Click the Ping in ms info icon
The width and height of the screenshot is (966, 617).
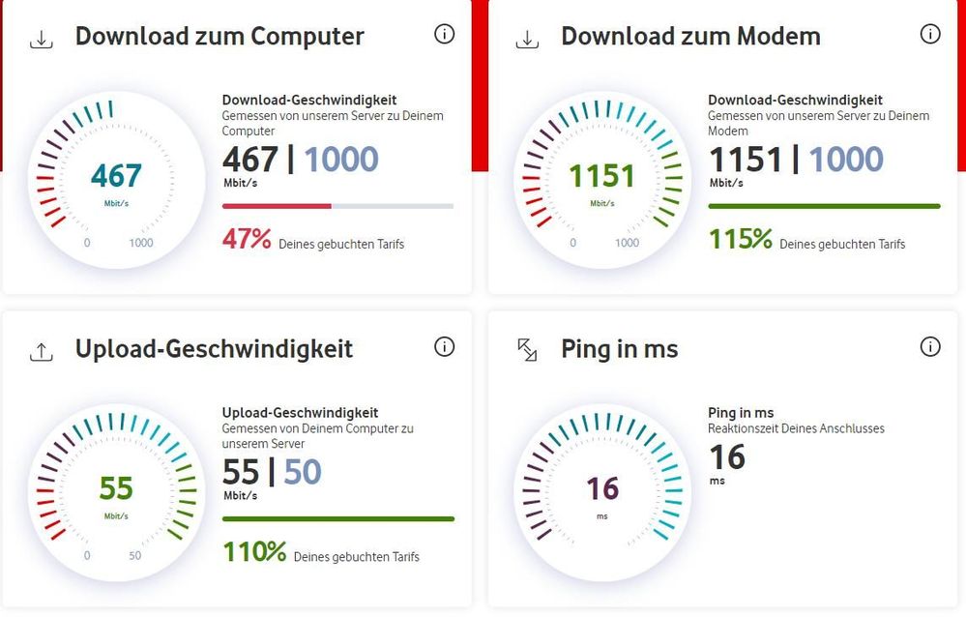point(930,346)
